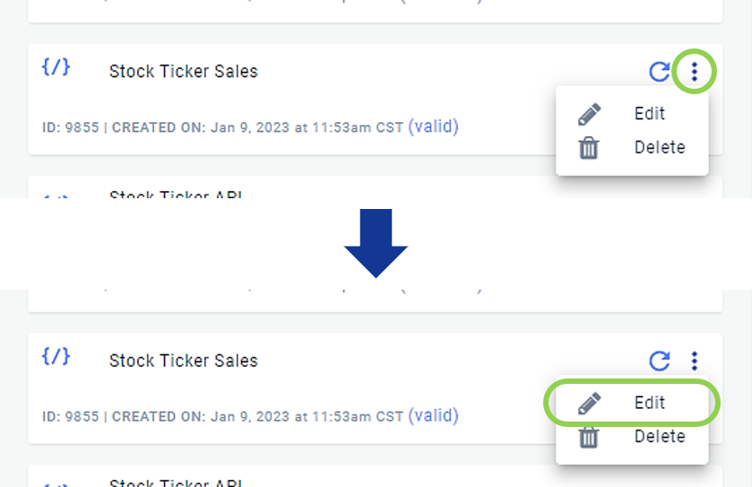Click the lower card's {/} code icon
752x487 pixels.
[x=56, y=356]
